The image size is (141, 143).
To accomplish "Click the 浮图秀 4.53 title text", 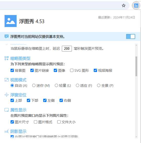I will click(x=32, y=21).
